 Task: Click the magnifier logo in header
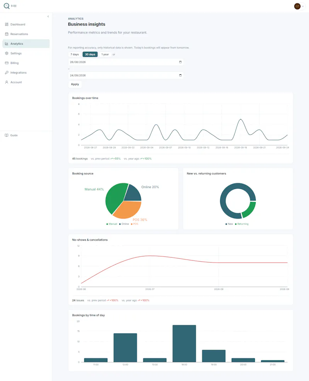click(x=7, y=6)
